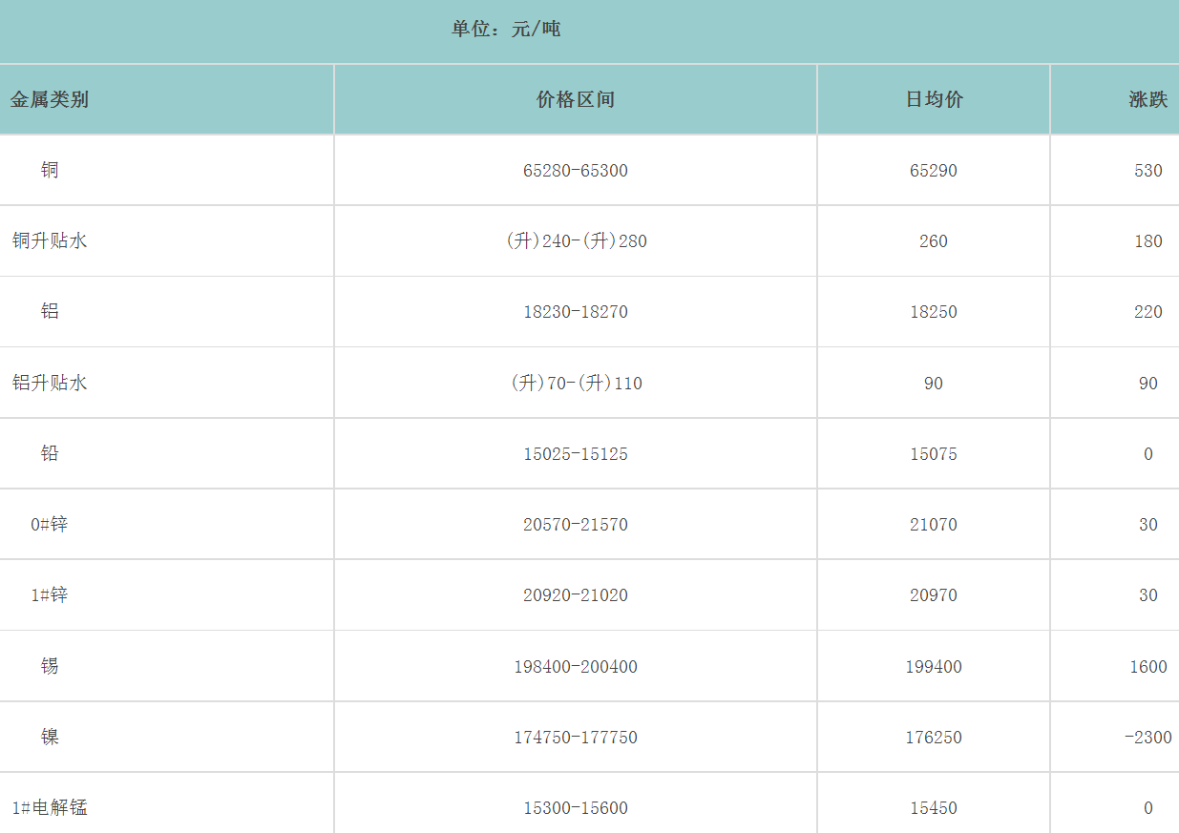Click tin daily average 199400
Viewport: 1179px width, 833px height.
[x=934, y=667]
